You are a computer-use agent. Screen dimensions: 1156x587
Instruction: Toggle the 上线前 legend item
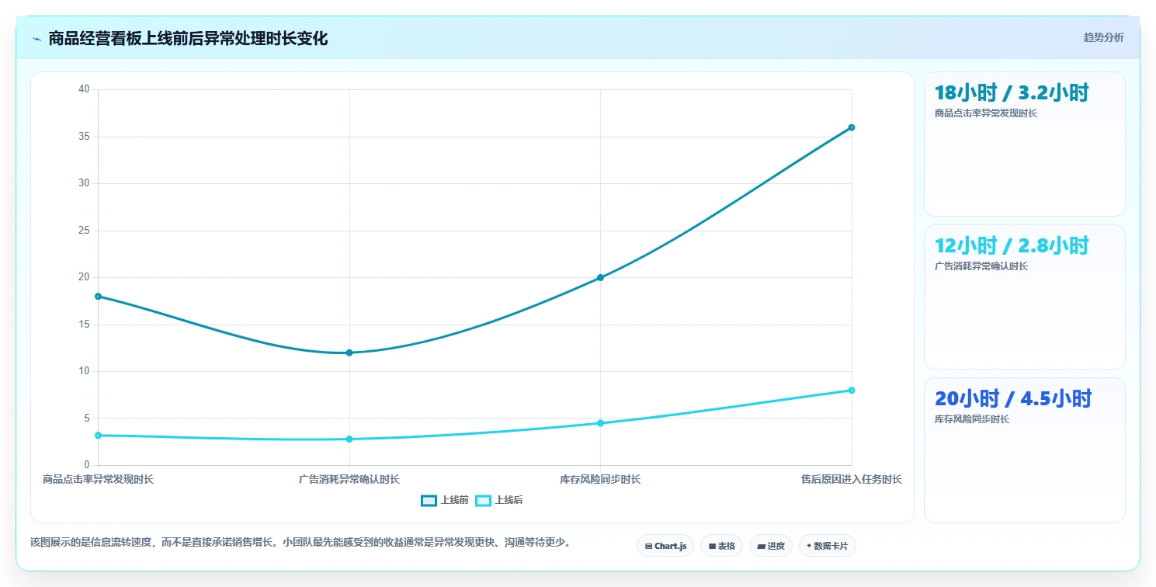coord(445,500)
